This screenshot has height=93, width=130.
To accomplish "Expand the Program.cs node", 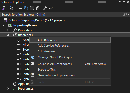I will (8, 89).
